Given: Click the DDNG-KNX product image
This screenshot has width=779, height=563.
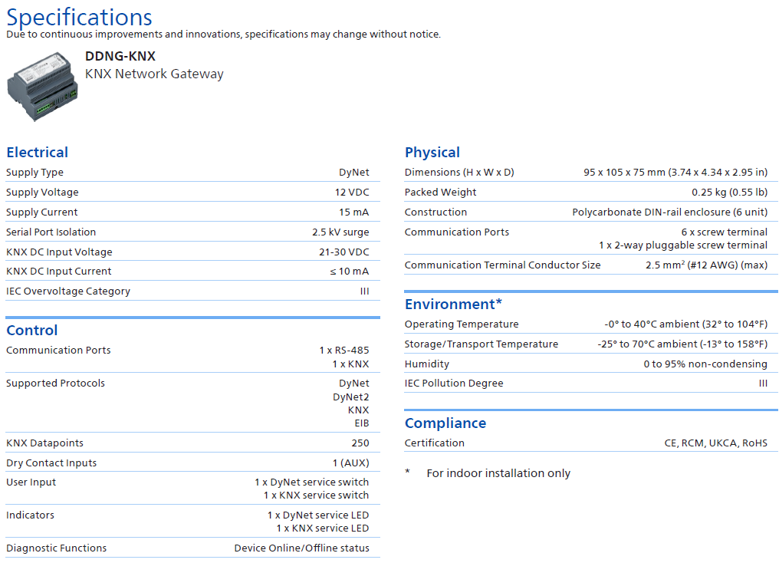Looking at the screenshot, I should click(44, 87).
